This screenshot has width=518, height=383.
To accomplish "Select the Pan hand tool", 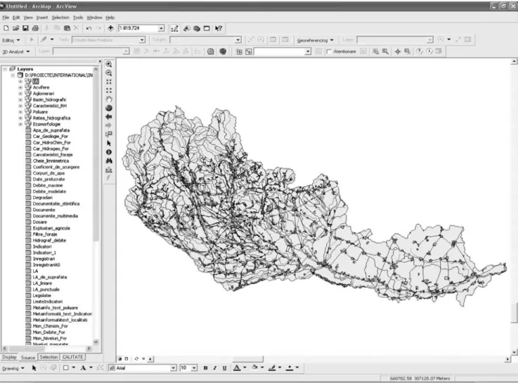I will (109, 99).
